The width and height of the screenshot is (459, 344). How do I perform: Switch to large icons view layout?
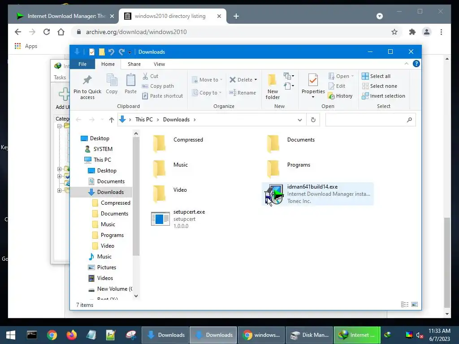pos(415,305)
